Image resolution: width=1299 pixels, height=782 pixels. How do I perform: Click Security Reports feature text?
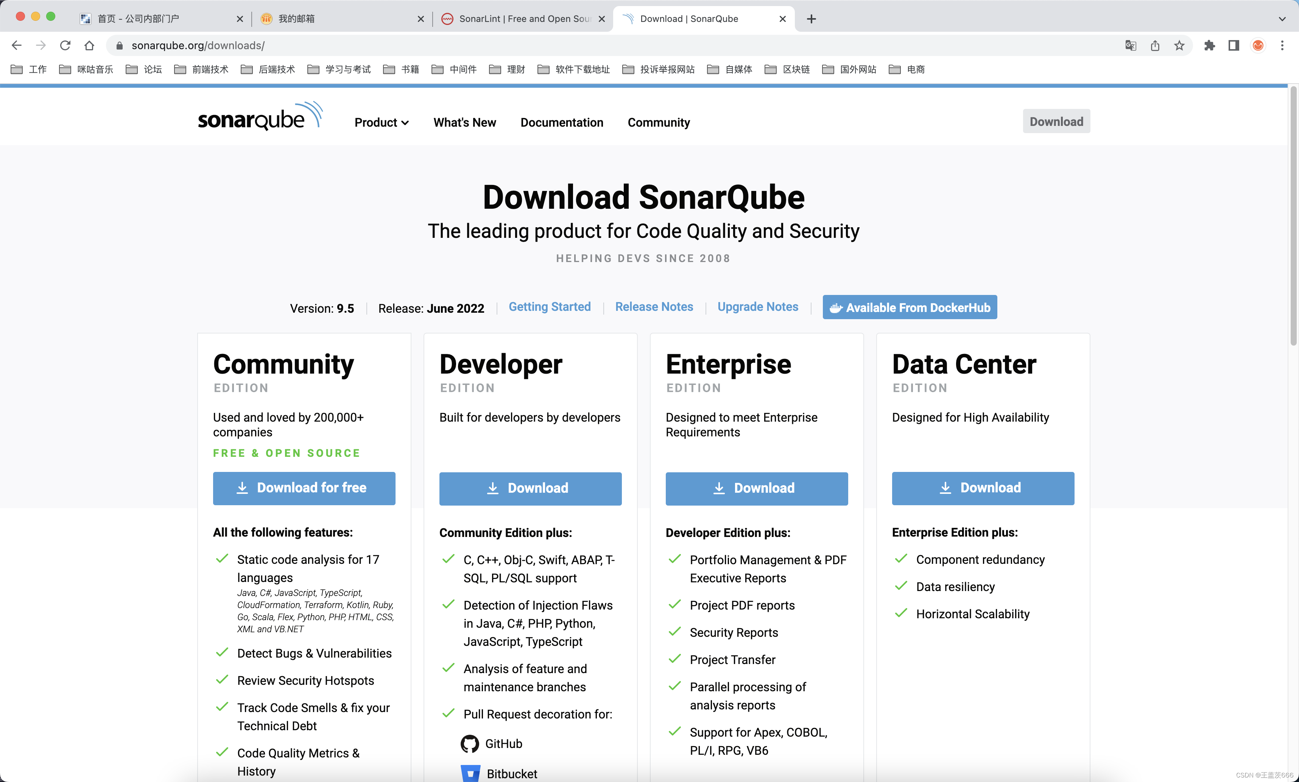click(734, 633)
